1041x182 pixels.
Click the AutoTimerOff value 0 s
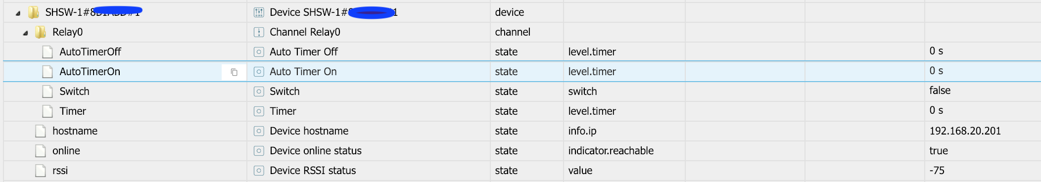pyautogui.click(x=936, y=51)
